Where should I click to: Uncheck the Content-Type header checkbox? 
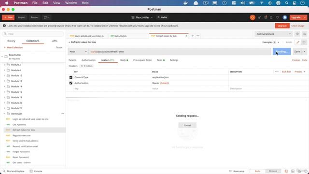tap(71, 77)
